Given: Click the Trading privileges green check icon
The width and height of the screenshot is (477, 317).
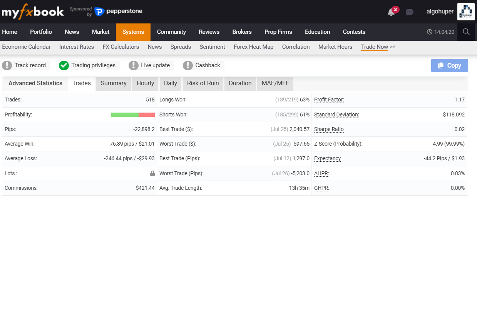Looking at the screenshot, I should click(64, 65).
